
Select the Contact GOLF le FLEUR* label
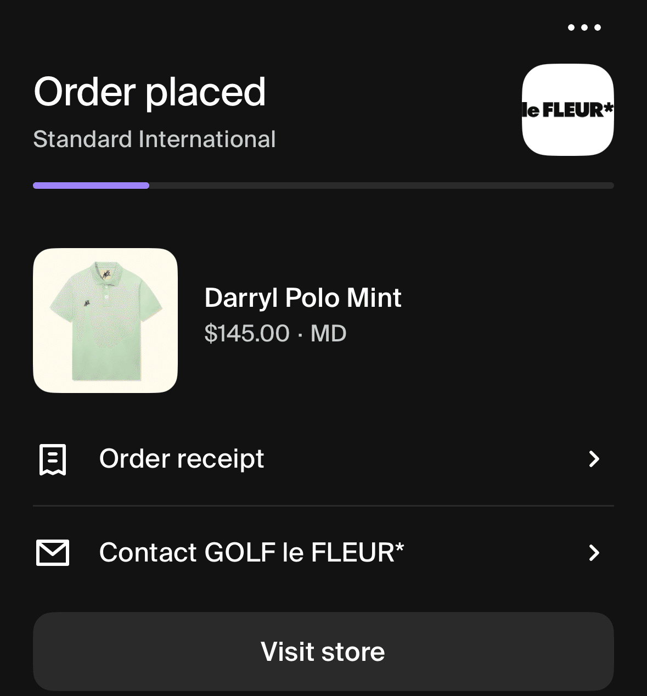pyautogui.click(x=252, y=552)
